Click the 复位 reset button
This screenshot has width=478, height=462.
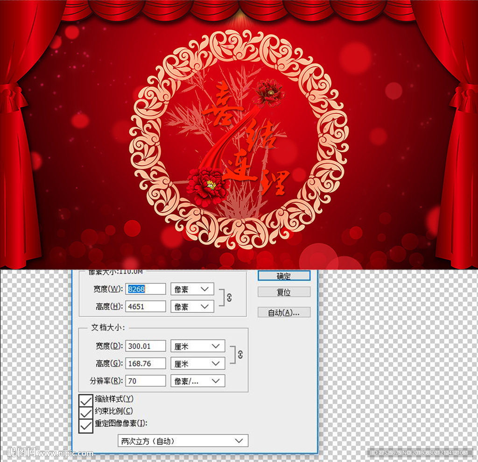click(x=284, y=292)
